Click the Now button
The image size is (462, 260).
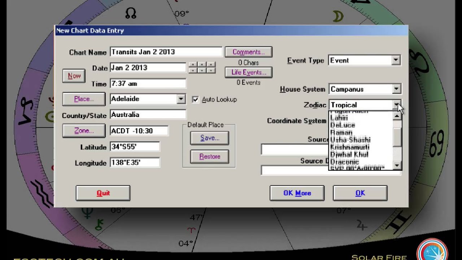(74, 76)
